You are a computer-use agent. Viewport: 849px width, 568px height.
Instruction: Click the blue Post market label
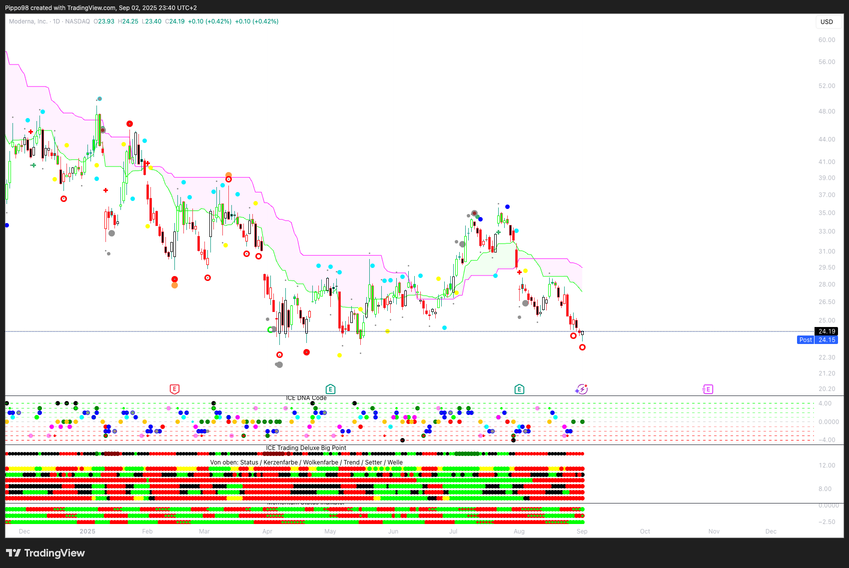pyautogui.click(x=806, y=340)
